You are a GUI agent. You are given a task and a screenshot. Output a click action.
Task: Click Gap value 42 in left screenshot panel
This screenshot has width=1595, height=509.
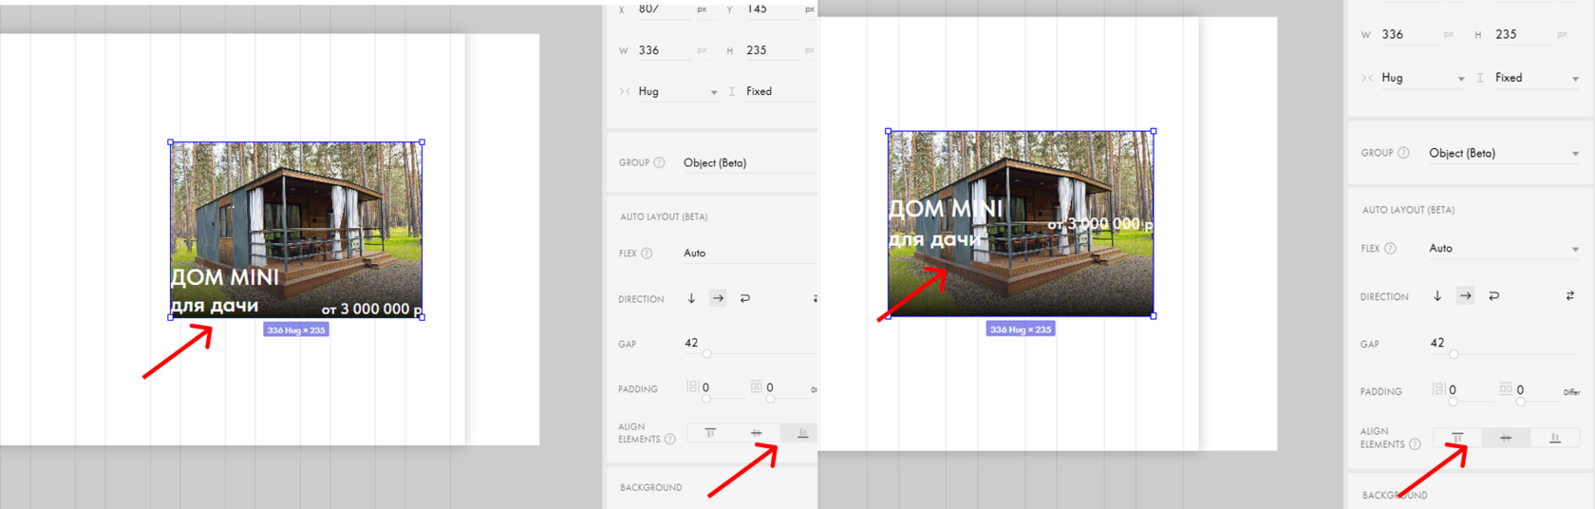[691, 343]
